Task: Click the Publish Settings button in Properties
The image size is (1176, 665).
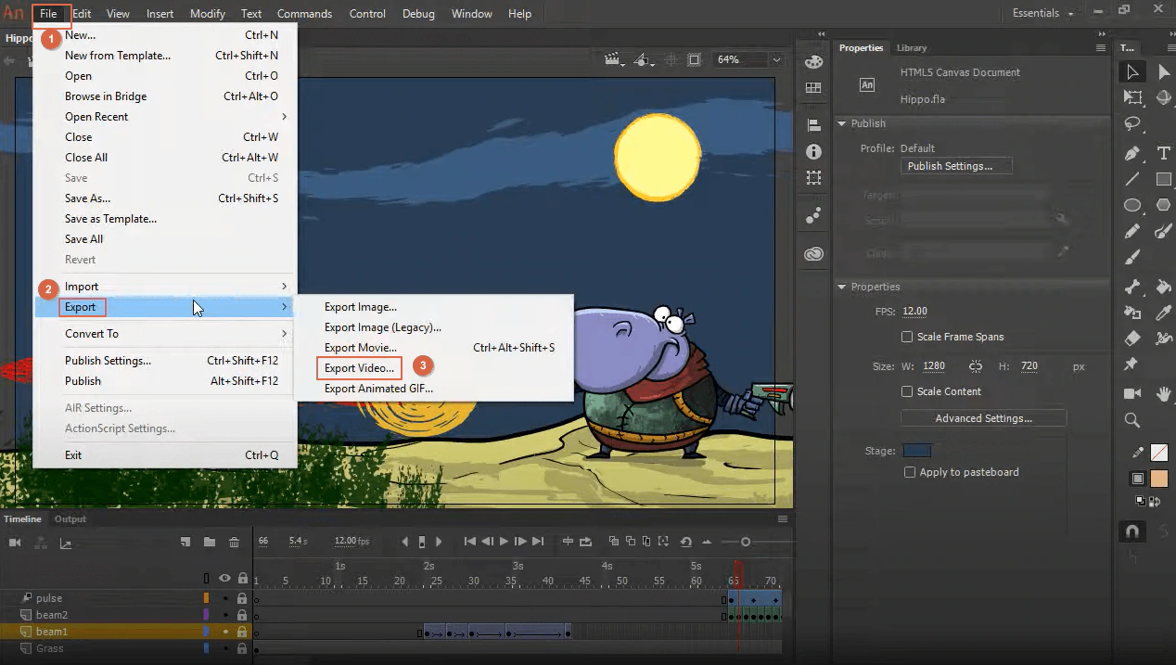Action: pos(955,166)
